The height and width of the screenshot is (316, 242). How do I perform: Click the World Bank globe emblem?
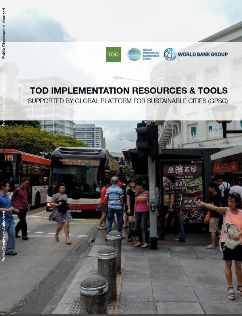(x=170, y=54)
